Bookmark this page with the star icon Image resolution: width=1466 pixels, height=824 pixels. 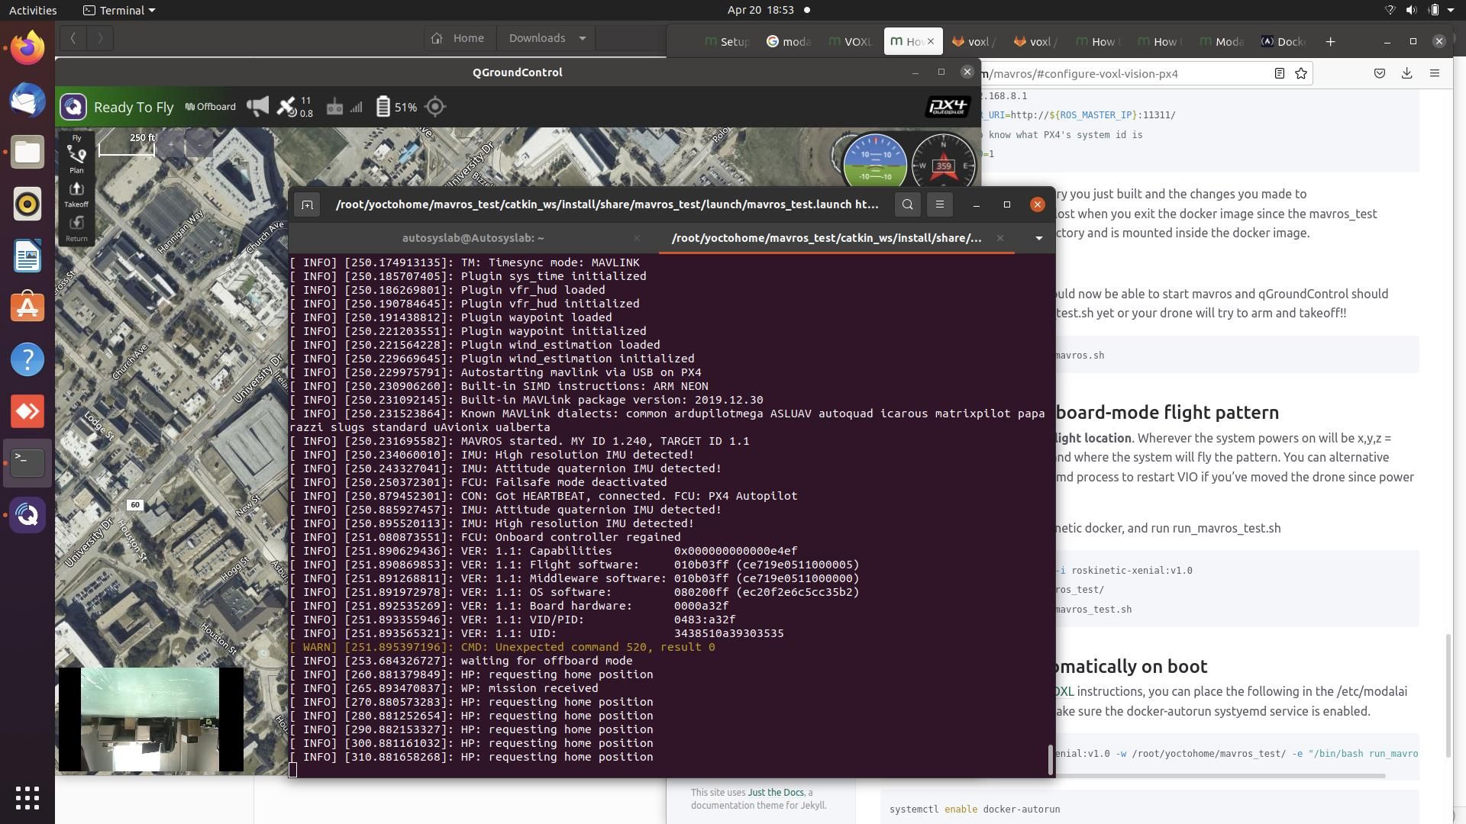click(1301, 73)
